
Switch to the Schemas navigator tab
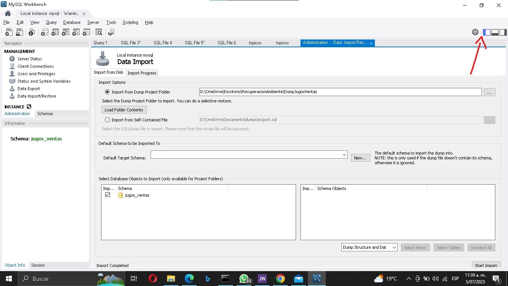click(x=45, y=114)
